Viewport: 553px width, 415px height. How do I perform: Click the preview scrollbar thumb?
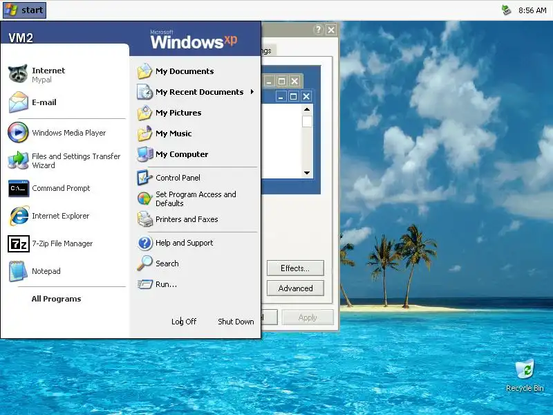click(x=307, y=122)
